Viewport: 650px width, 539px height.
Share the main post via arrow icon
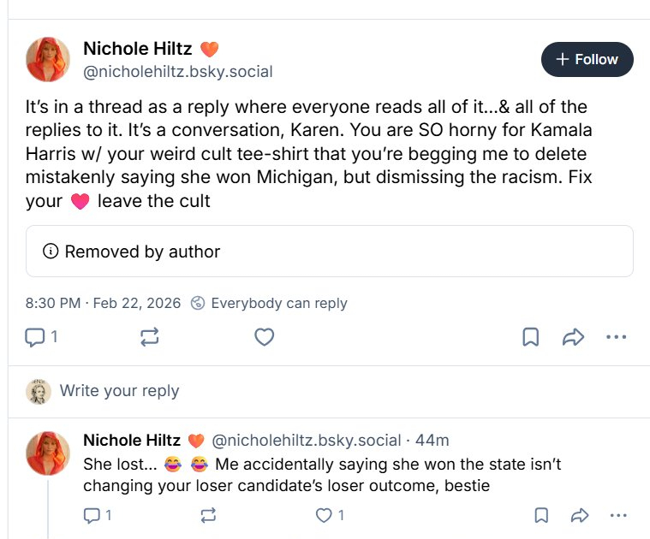(x=573, y=337)
